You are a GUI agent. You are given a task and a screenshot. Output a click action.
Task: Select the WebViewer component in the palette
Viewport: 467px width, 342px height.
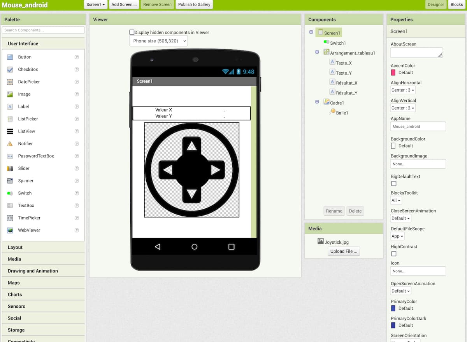pyautogui.click(x=28, y=230)
